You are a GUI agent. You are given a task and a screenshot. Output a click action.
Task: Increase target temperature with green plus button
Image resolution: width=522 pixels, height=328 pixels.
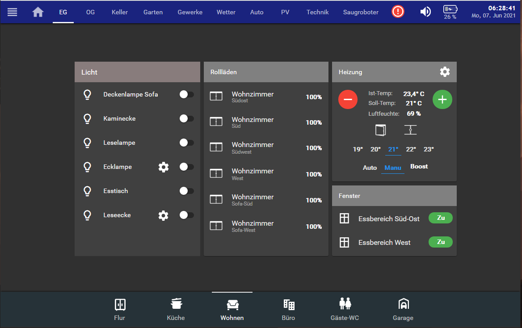pos(442,99)
